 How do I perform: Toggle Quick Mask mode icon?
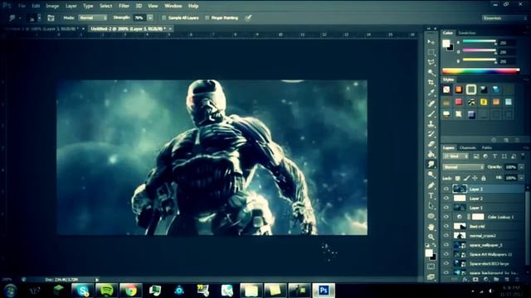pos(431,267)
